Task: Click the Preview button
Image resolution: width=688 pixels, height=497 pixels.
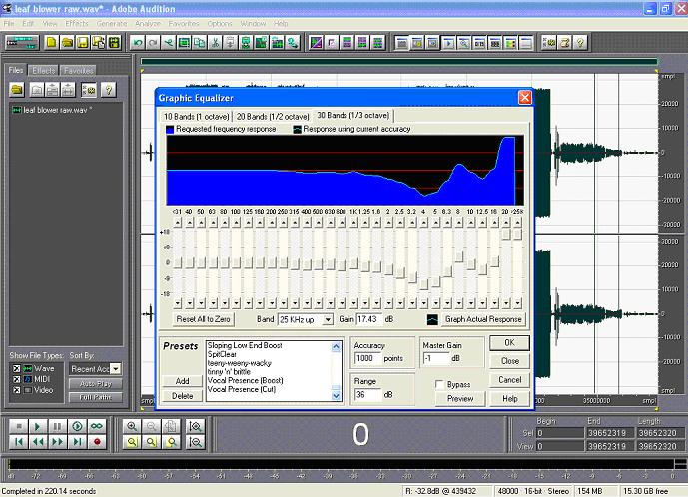Action: (x=460, y=399)
